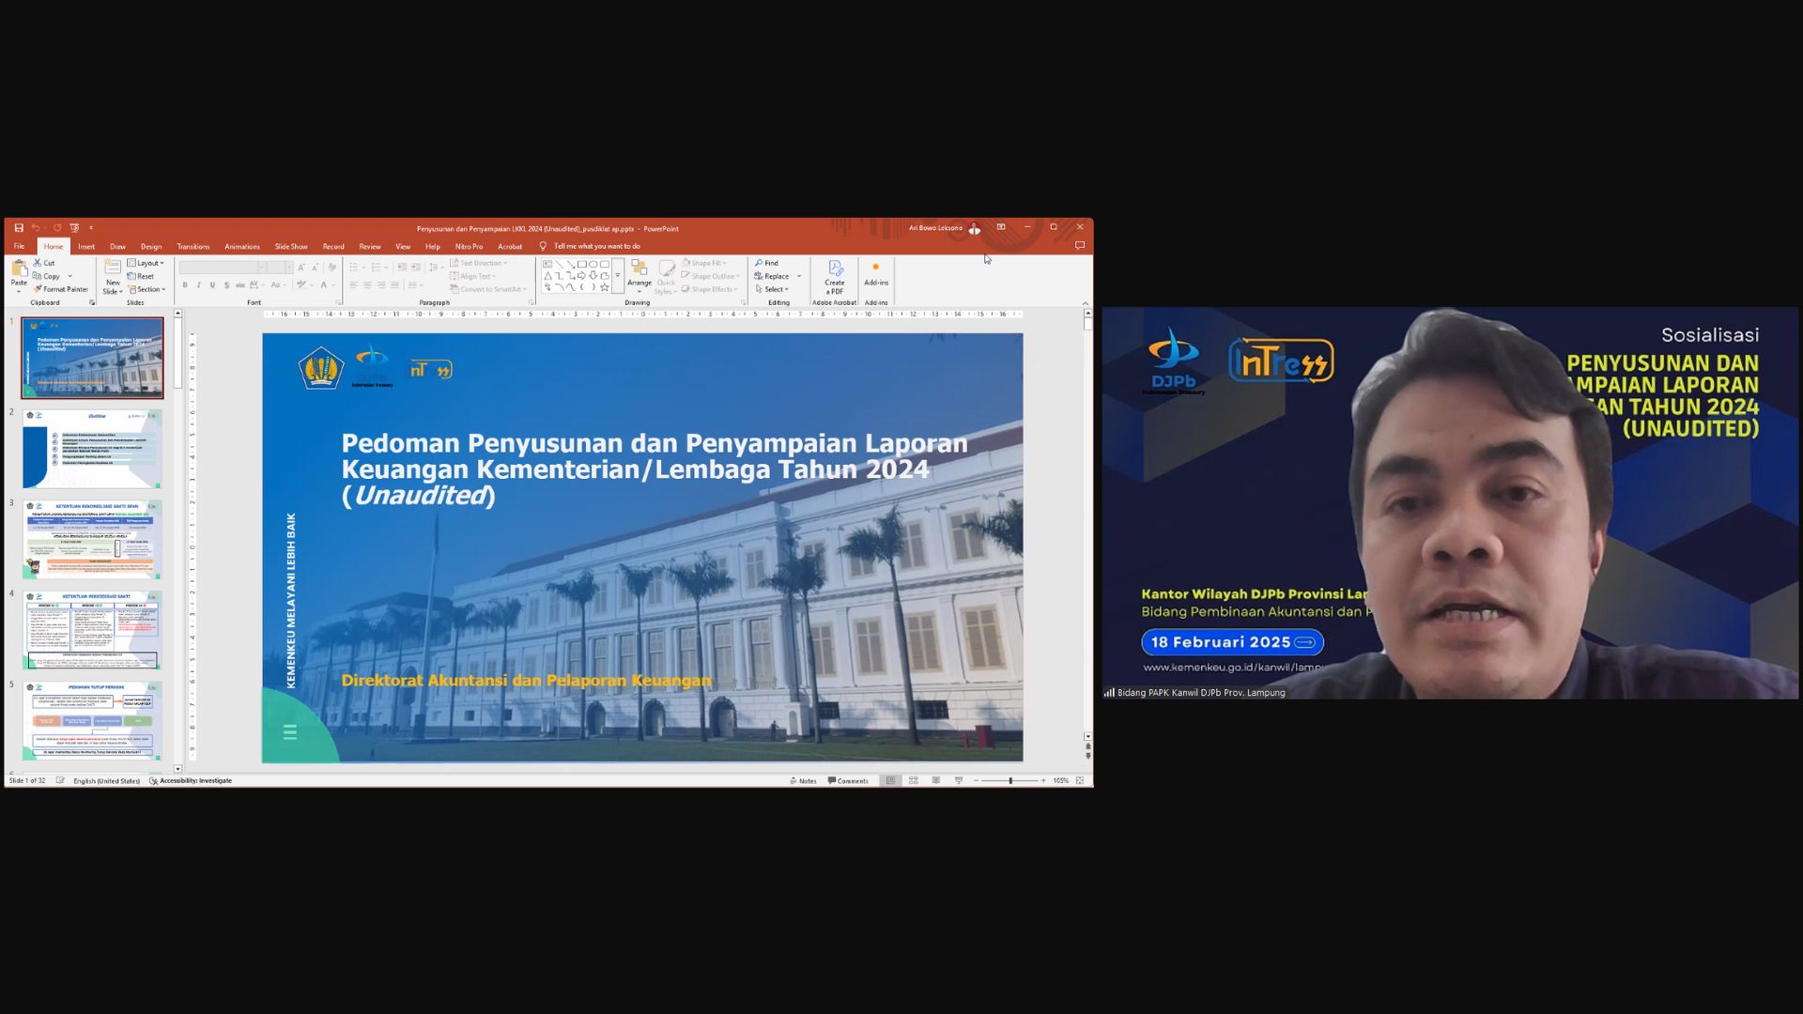The width and height of the screenshot is (1803, 1014).
Task: Toggle Italic formatting
Action: [x=199, y=285]
